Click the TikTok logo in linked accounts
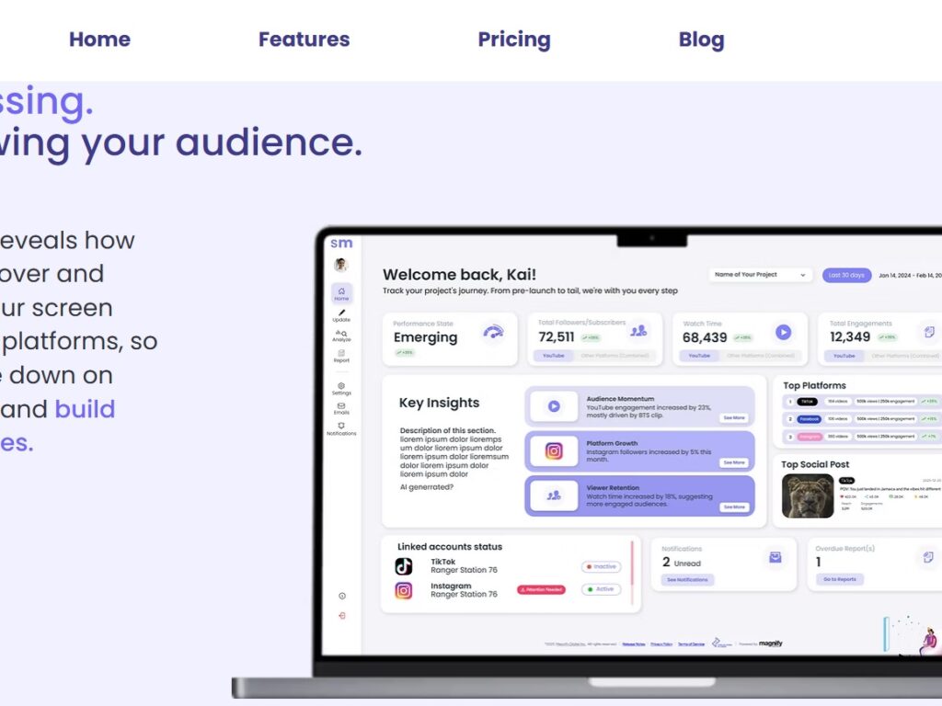 point(404,566)
